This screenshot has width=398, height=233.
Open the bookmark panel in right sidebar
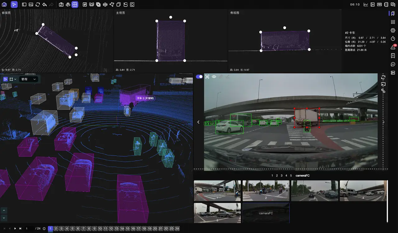[393, 14]
